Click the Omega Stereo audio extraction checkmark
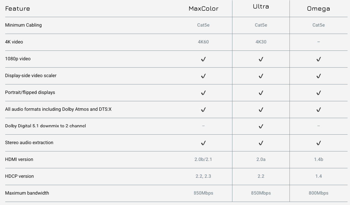This screenshot has height=205, width=350. click(318, 143)
